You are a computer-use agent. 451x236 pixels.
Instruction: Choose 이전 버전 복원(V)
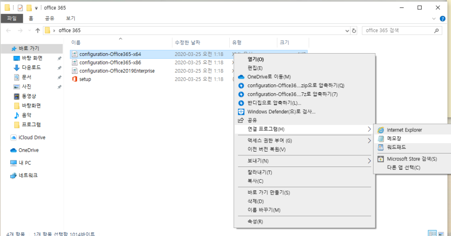tap(305, 149)
